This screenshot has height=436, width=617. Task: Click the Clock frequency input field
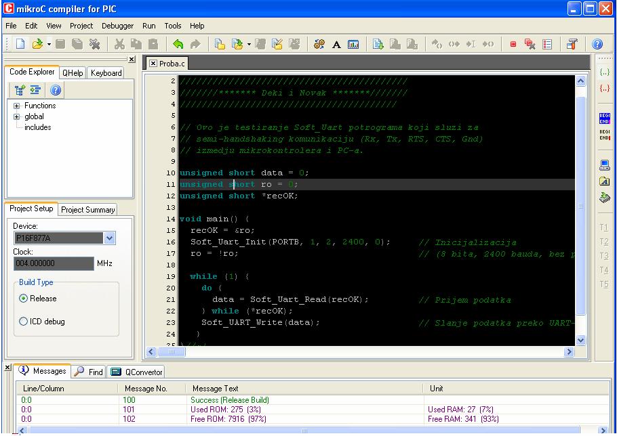pos(54,263)
